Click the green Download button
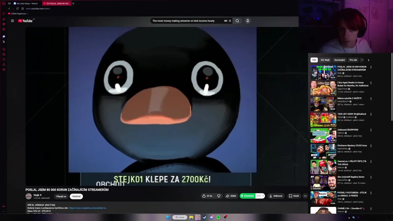Image resolution: width=393 pixels, height=221 pixels. tap(247, 196)
